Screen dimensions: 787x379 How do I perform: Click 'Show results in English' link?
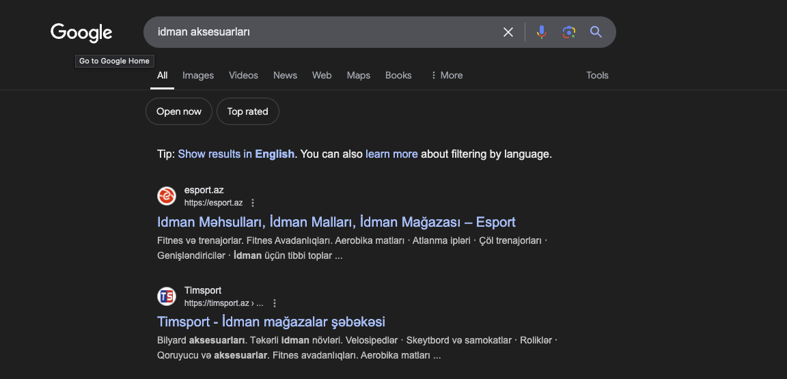pyautogui.click(x=236, y=154)
